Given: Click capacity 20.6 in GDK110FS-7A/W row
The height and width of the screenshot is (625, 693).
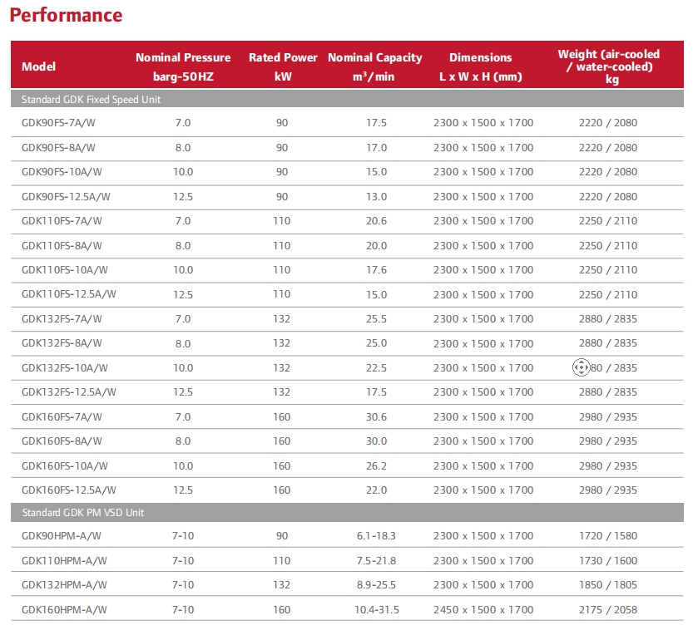Looking at the screenshot, I should click(376, 221).
